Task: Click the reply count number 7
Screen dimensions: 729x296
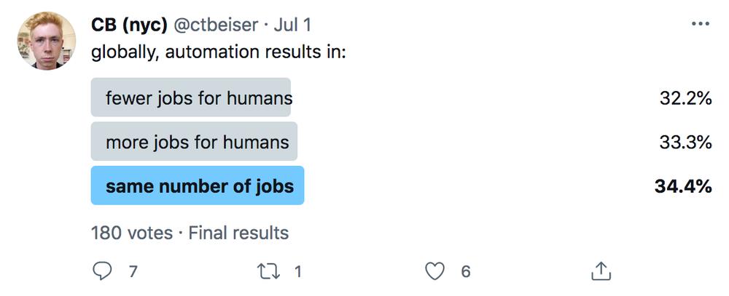Action: pyautogui.click(x=133, y=271)
